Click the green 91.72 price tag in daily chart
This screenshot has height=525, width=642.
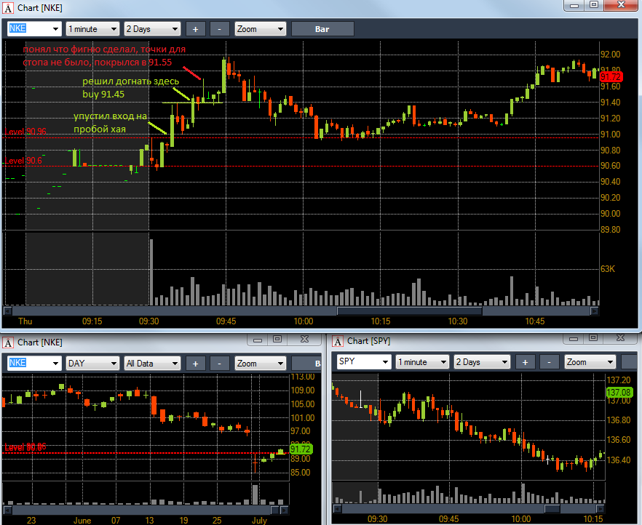(x=301, y=449)
